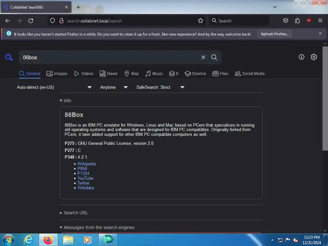Close the CollabNet SearXNG tab
The width and height of the screenshot is (328, 246).
pos(66,7)
